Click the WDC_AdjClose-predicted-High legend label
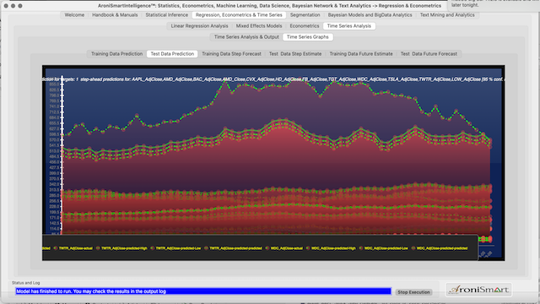Screen dimensions: 540x304 [334, 248]
